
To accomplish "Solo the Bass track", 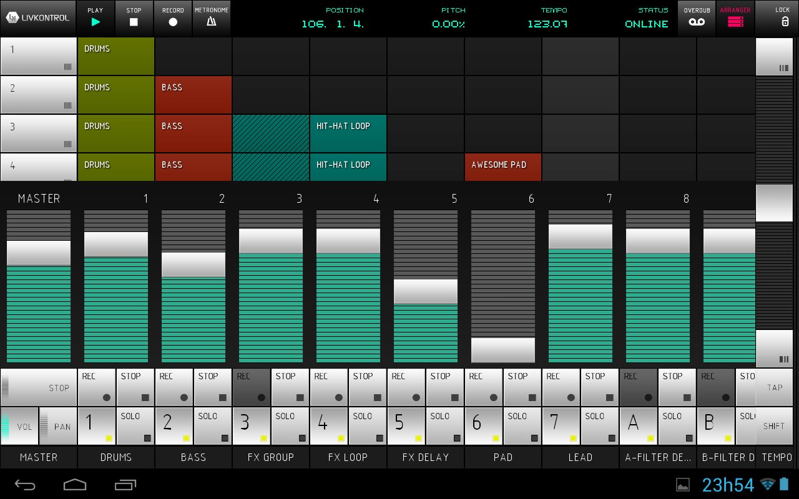I will pyautogui.click(x=213, y=425).
